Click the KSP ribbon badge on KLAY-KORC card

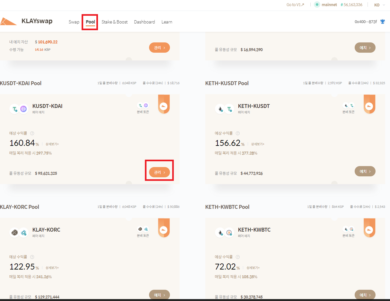164,228
